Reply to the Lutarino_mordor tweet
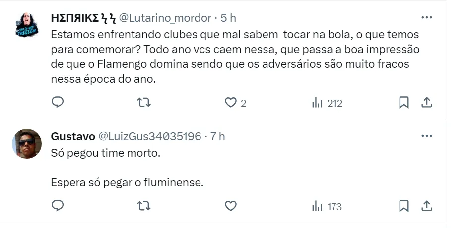Image resolution: width=467 pixels, height=228 pixels. click(58, 103)
